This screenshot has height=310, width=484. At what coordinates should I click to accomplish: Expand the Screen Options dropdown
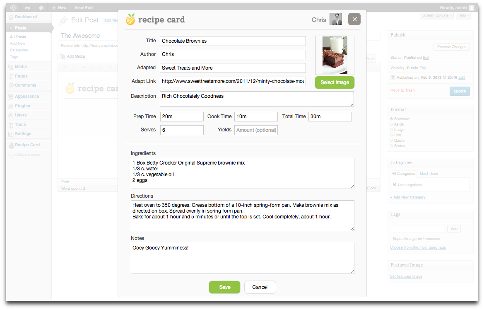[x=437, y=15]
